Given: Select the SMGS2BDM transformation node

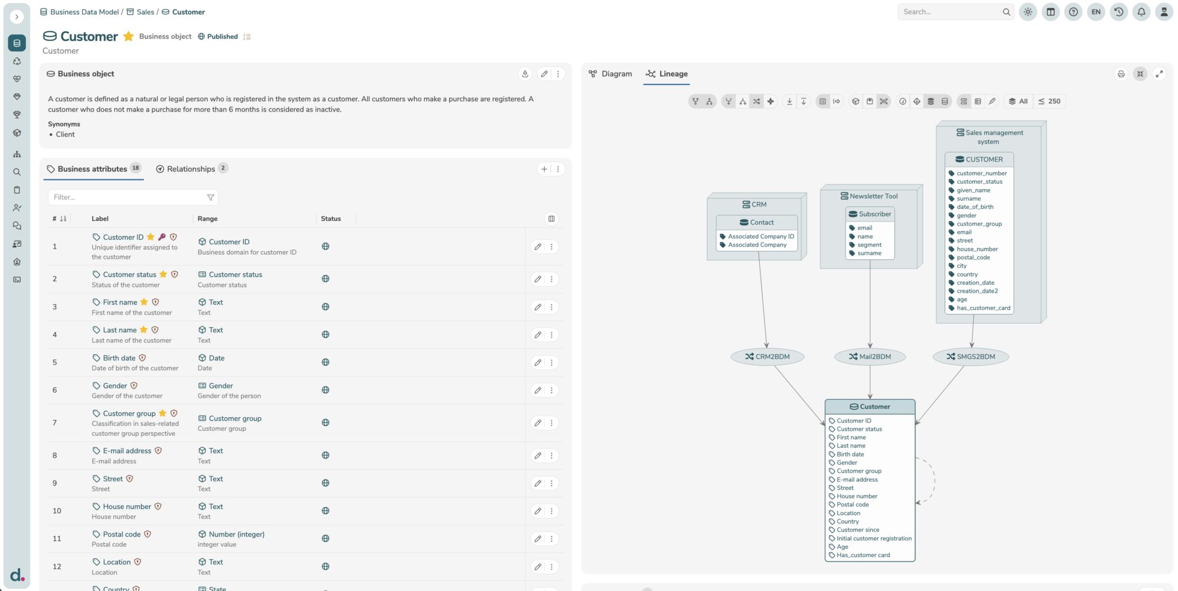Looking at the screenshot, I should point(971,357).
